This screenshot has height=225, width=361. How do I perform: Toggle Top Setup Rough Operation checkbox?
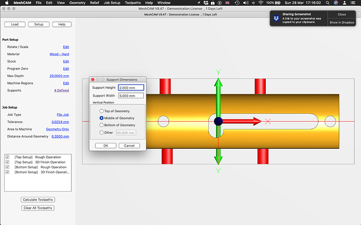tap(7, 157)
